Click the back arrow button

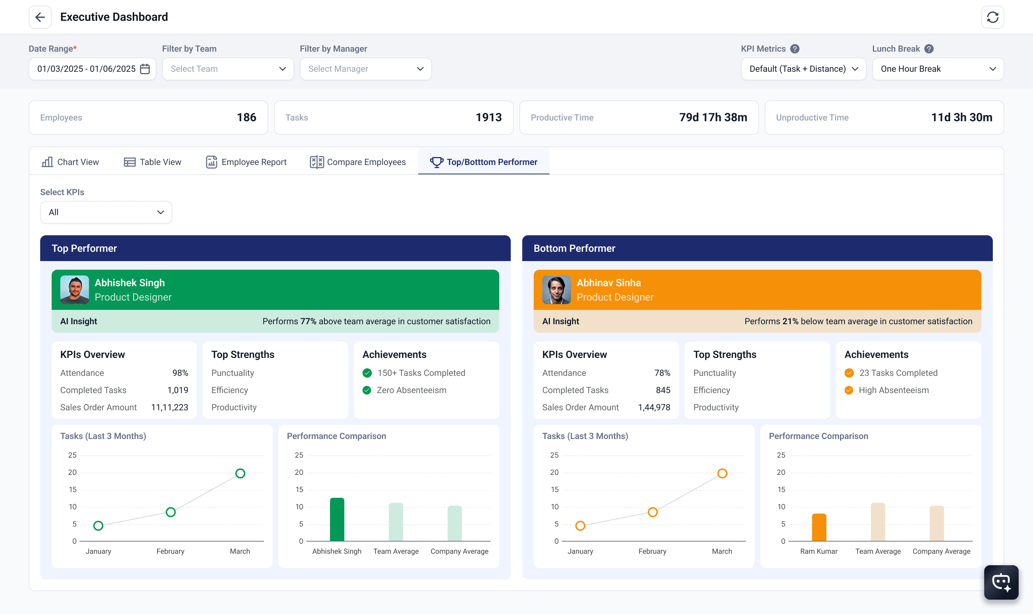[40, 17]
